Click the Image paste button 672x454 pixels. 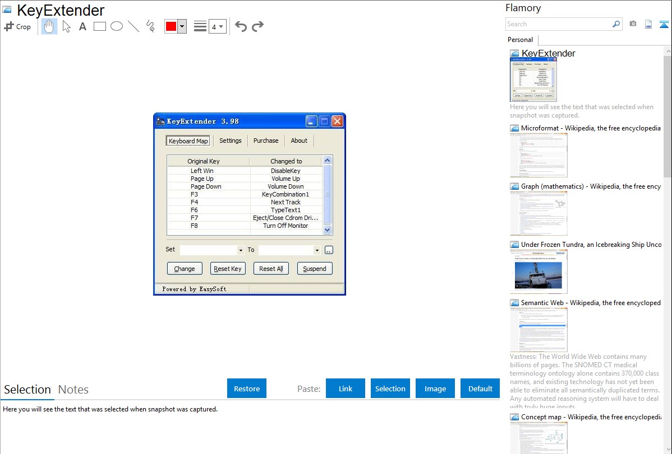point(435,389)
